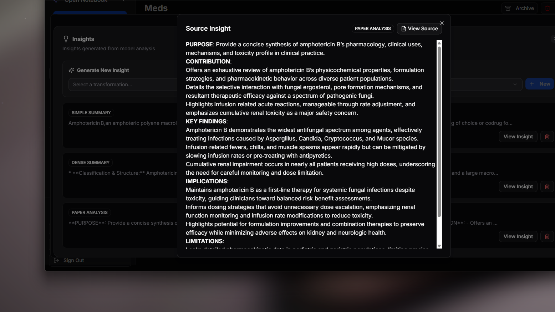The image size is (555, 312).
Task: Click the PAPER ANALYSIS badge in dialog header
Action: point(373,29)
